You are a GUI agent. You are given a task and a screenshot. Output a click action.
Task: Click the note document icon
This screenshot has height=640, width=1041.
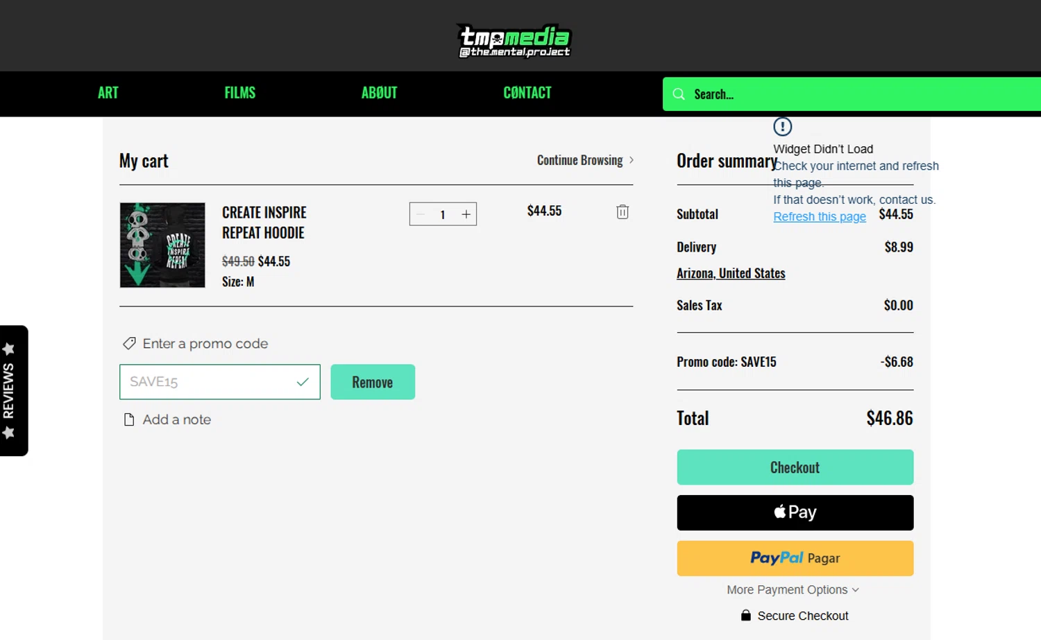coord(129,420)
